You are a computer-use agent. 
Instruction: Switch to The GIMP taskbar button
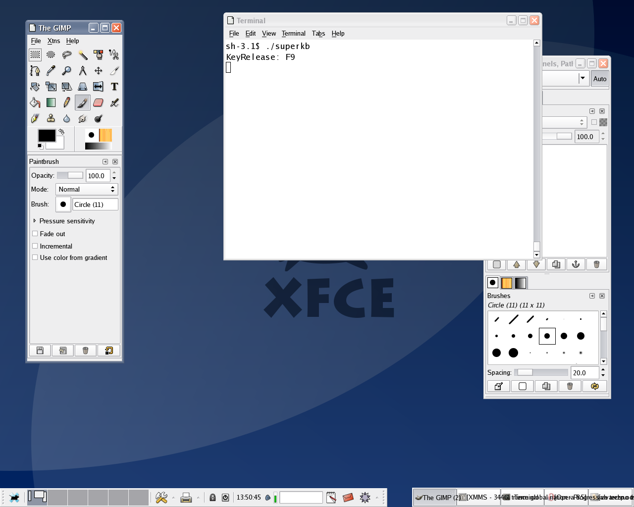coord(435,497)
